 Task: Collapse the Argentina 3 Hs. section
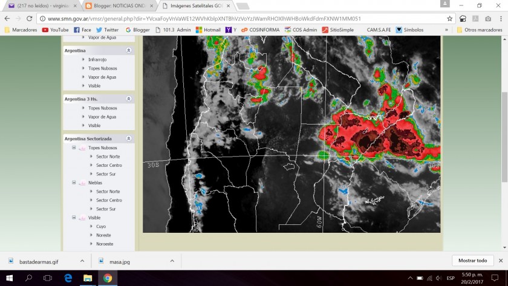point(128,99)
